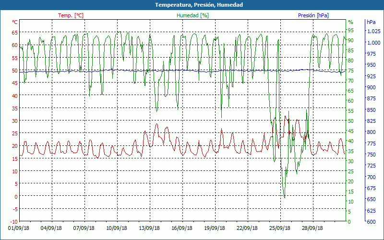Click date label 28/09/18
The image size is (384, 240).
coord(312,228)
